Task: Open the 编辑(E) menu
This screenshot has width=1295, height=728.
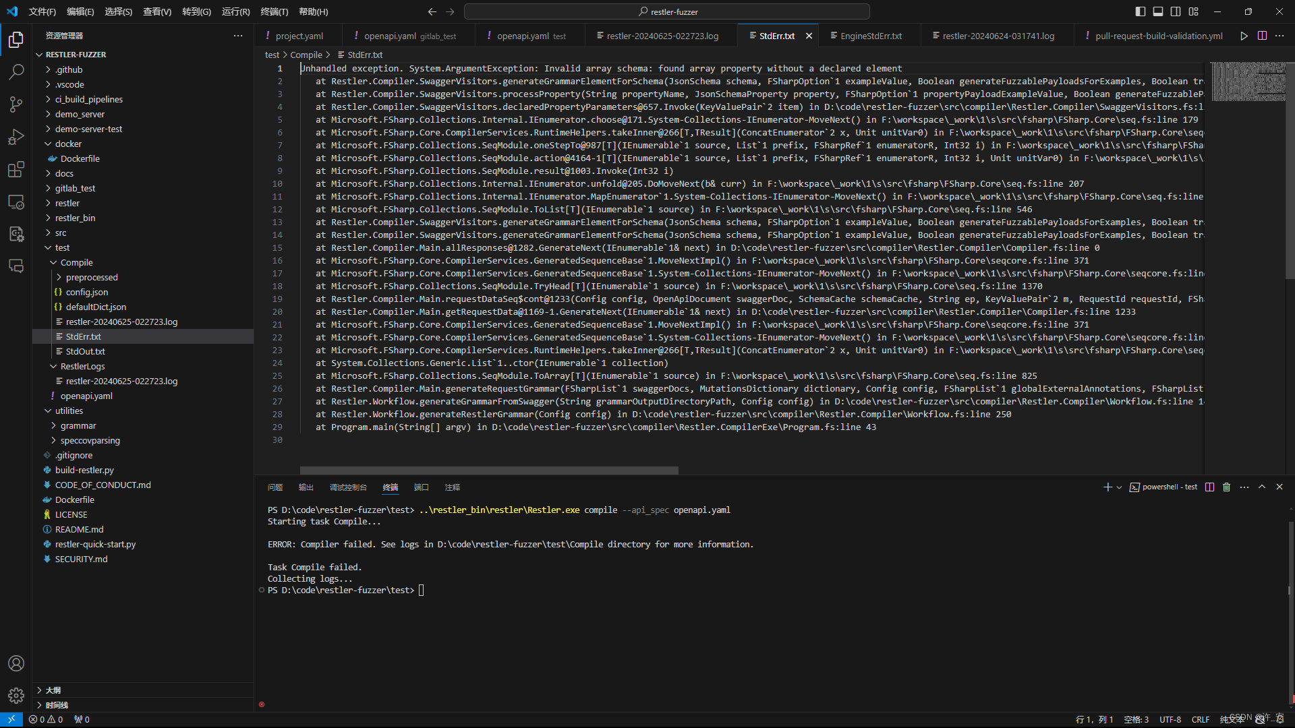Action: [x=80, y=11]
